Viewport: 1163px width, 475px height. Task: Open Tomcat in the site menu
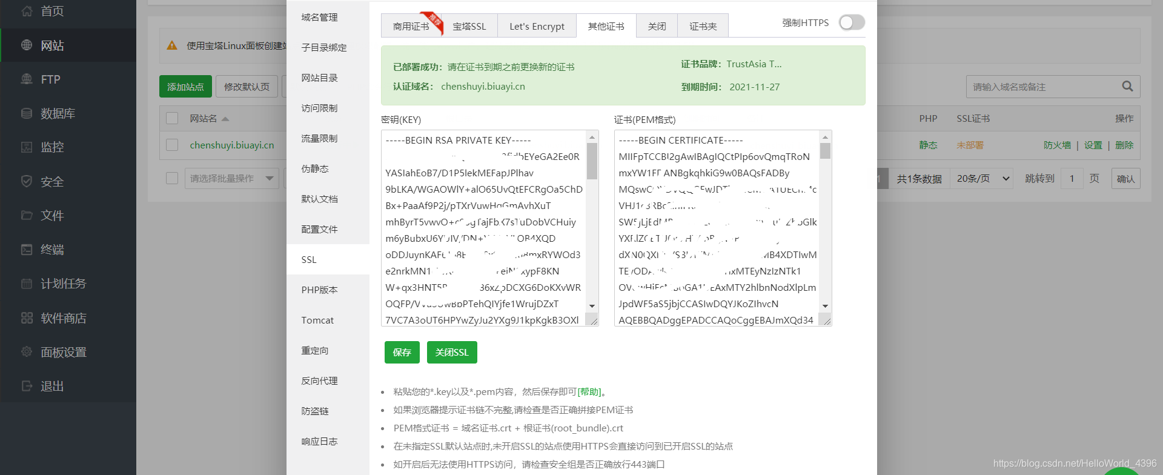328,320
